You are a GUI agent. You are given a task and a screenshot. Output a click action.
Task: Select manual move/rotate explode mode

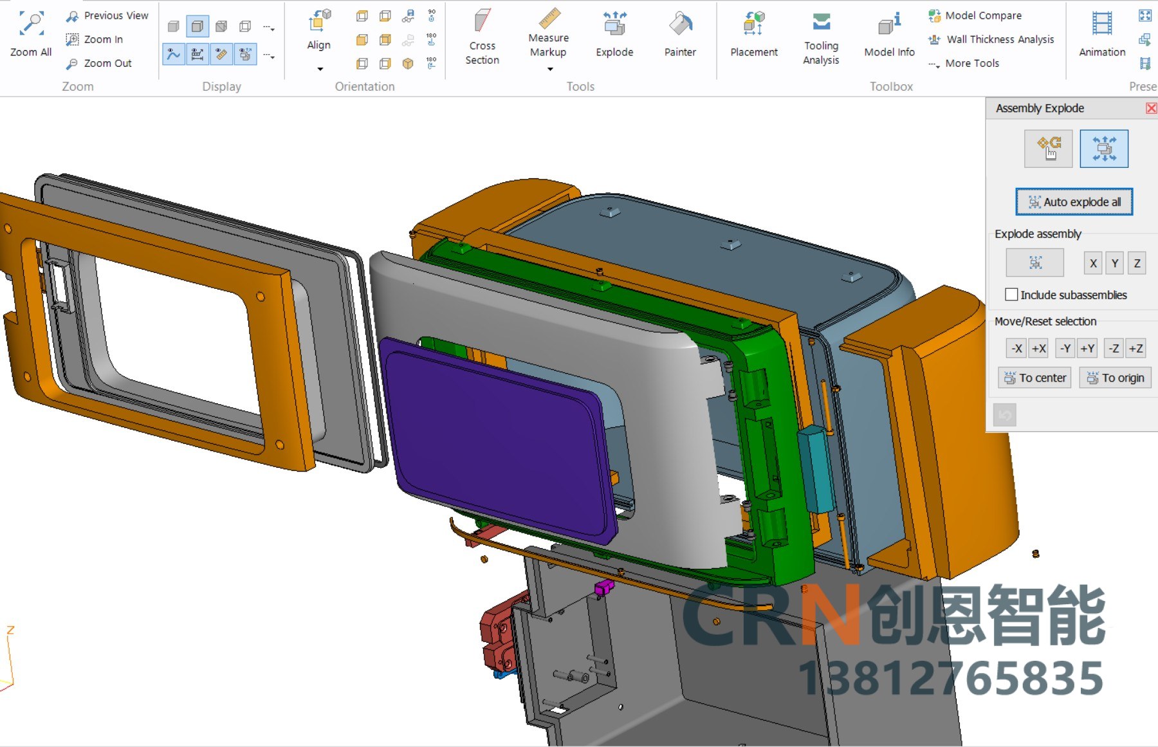1049,149
